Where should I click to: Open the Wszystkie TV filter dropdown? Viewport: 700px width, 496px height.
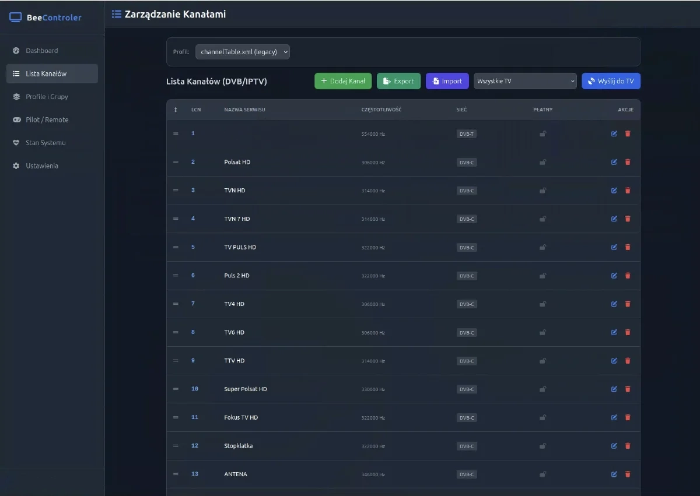[x=524, y=81]
